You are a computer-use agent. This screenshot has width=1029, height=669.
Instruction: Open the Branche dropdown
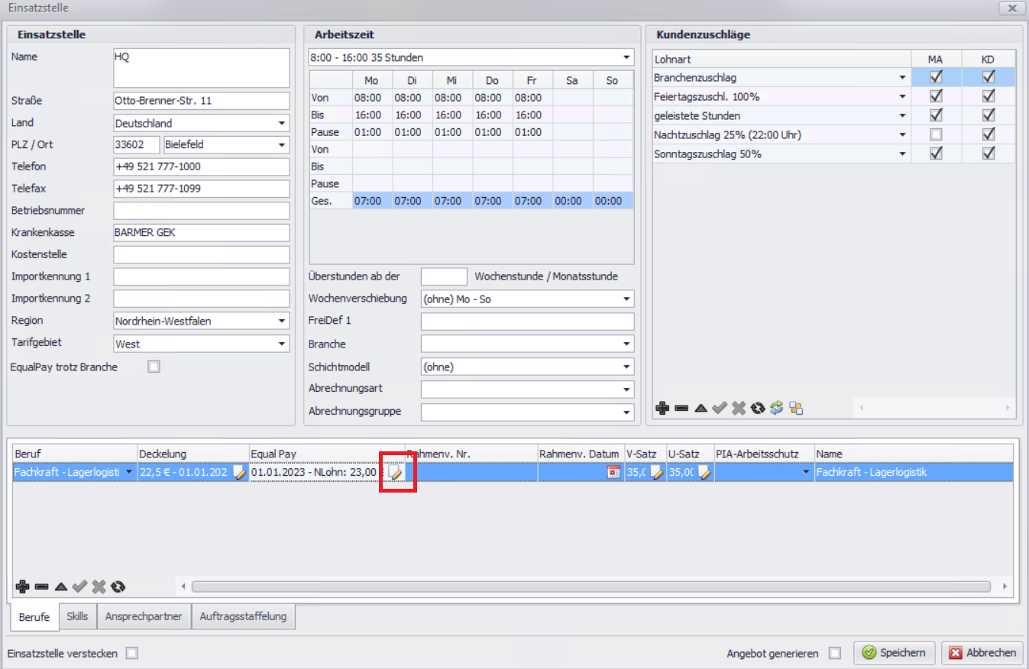(626, 344)
